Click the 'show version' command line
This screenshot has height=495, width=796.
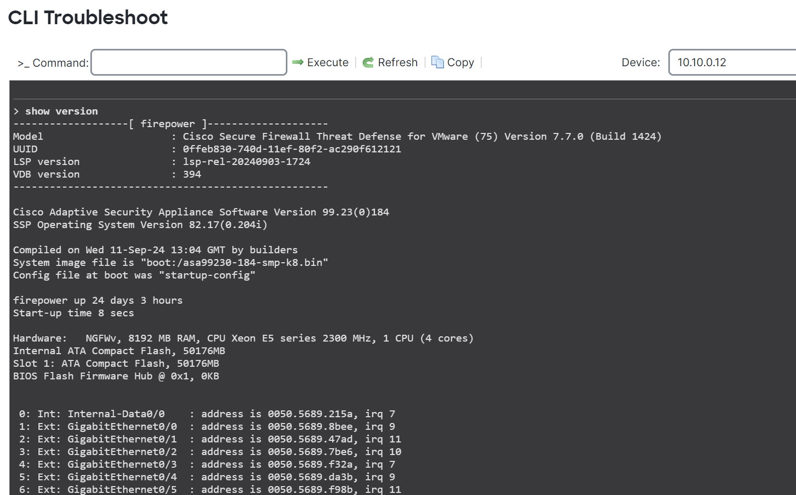point(56,111)
